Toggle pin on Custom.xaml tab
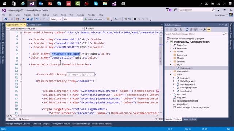Viewport: 234px width, 131px height. (21, 25)
